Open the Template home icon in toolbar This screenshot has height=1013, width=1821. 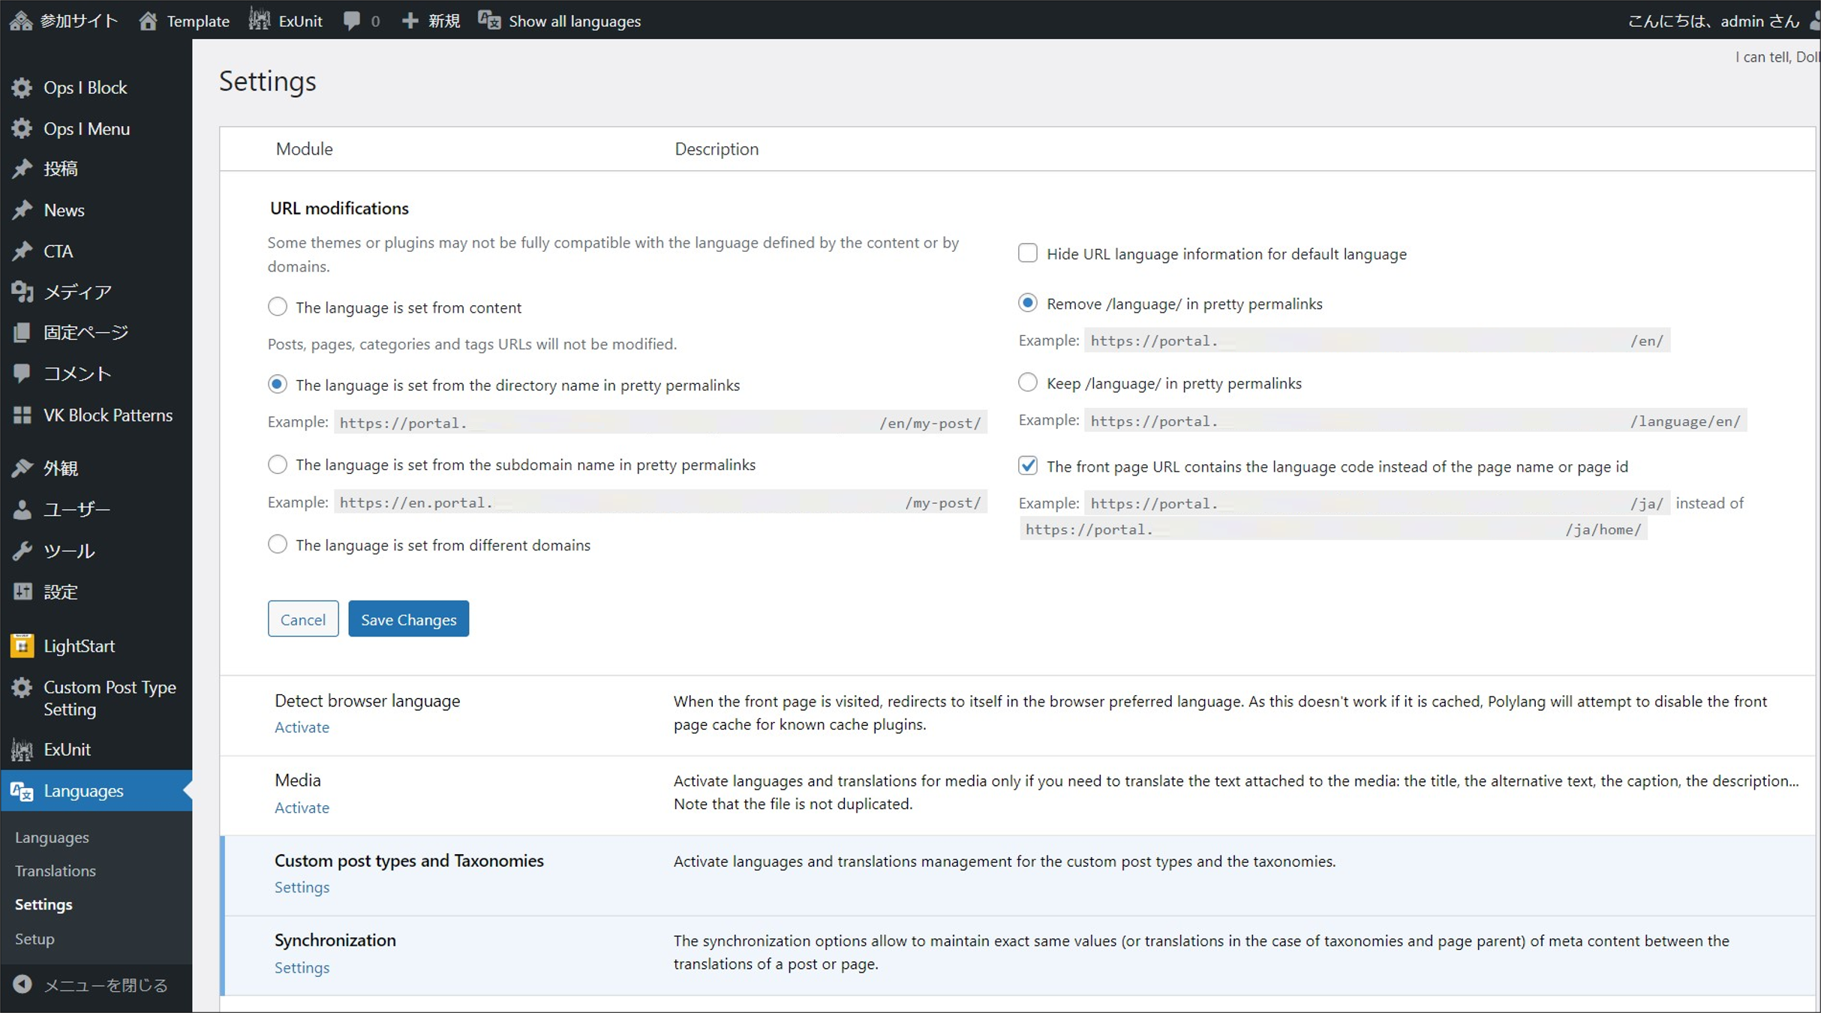pyautogui.click(x=149, y=20)
